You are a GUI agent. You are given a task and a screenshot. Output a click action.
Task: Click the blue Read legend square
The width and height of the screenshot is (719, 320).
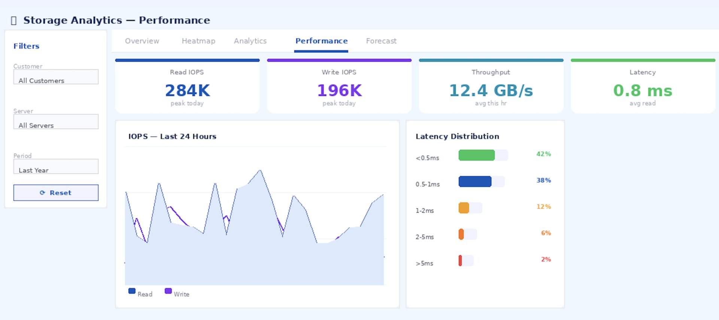click(x=132, y=291)
